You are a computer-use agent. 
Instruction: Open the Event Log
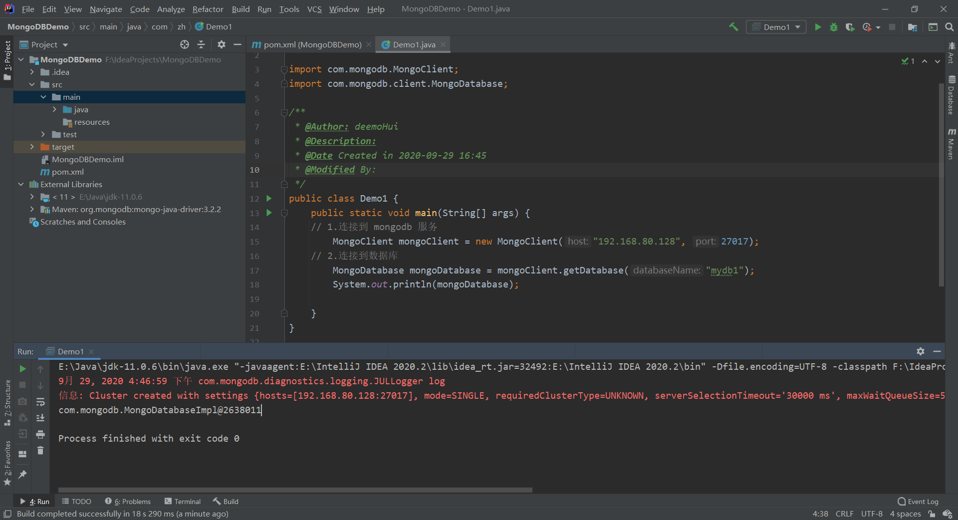pyautogui.click(x=918, y=502)
